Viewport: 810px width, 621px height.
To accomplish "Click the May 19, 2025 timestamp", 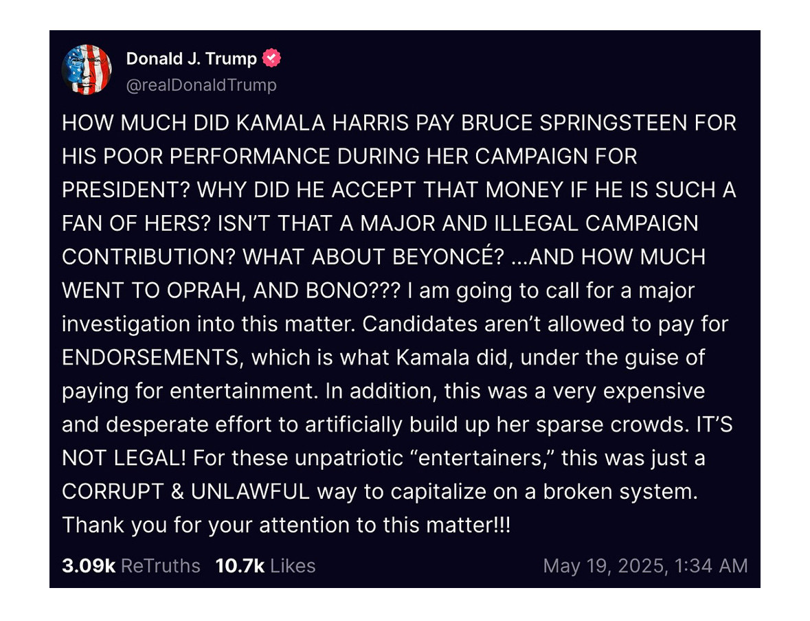I will [x=645, y=566].
